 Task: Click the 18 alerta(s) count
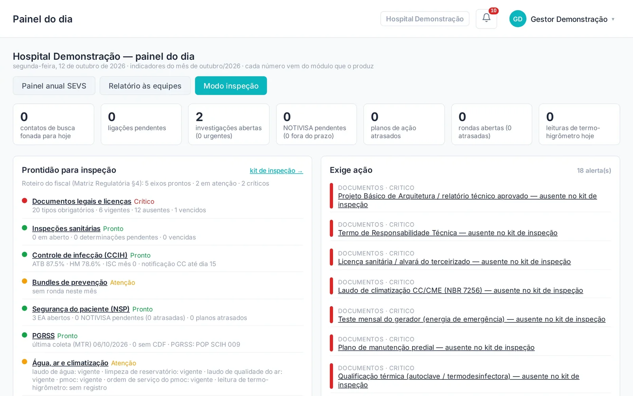point(594,171)
